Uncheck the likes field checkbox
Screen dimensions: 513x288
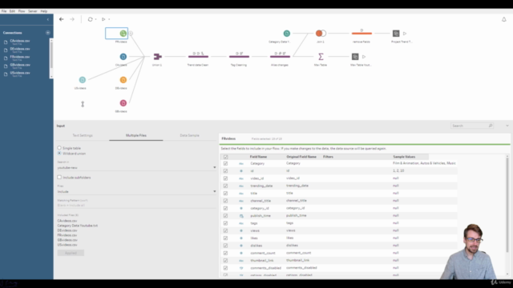225,238
